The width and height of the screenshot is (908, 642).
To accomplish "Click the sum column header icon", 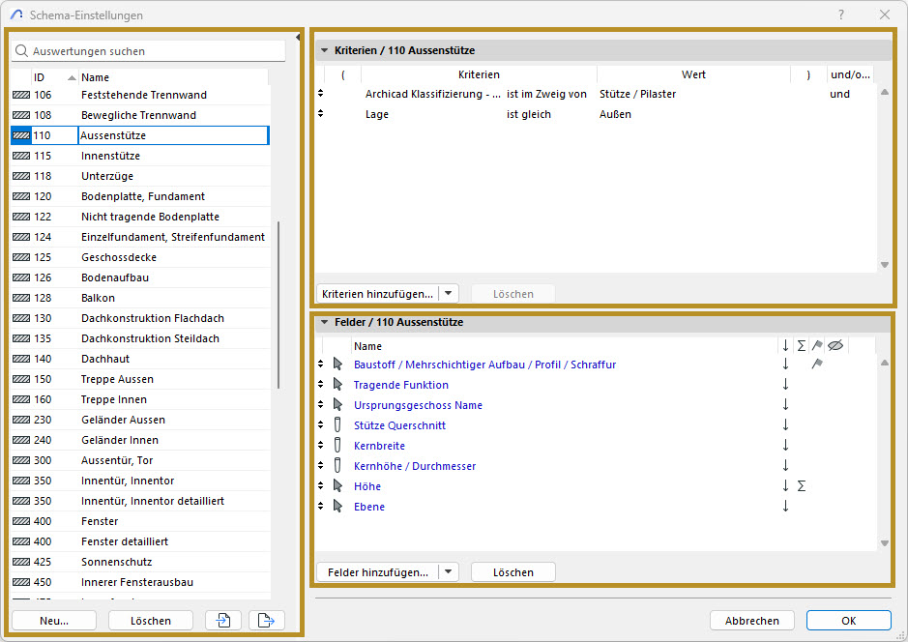I will (x=802, y=345).
